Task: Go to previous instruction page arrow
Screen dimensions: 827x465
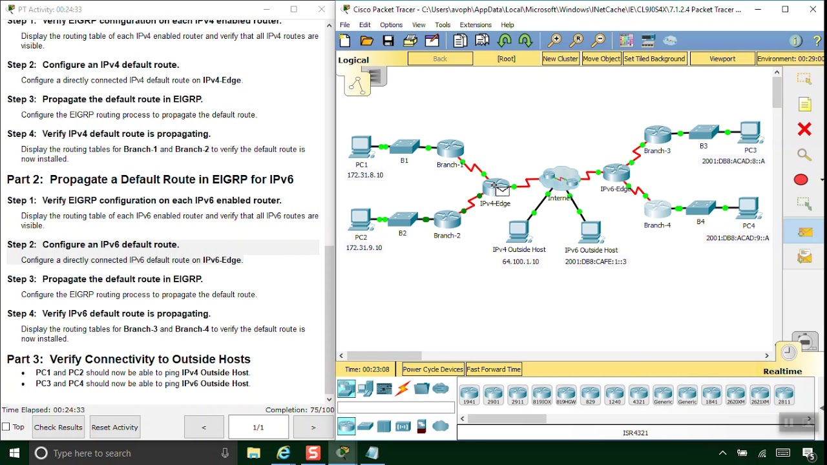Action: tap(204, 428)
